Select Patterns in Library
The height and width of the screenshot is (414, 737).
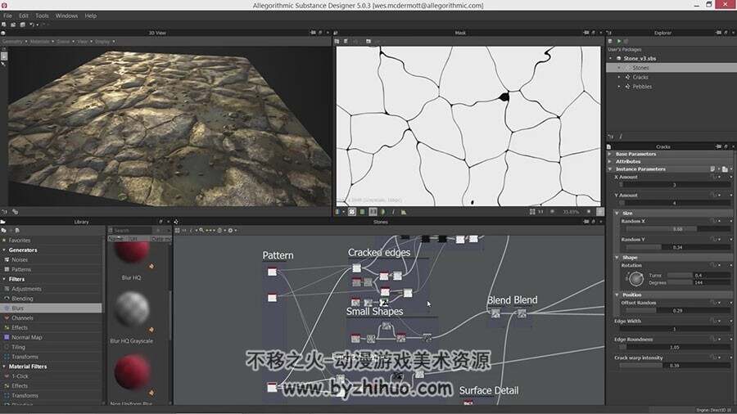click(21, 269)
